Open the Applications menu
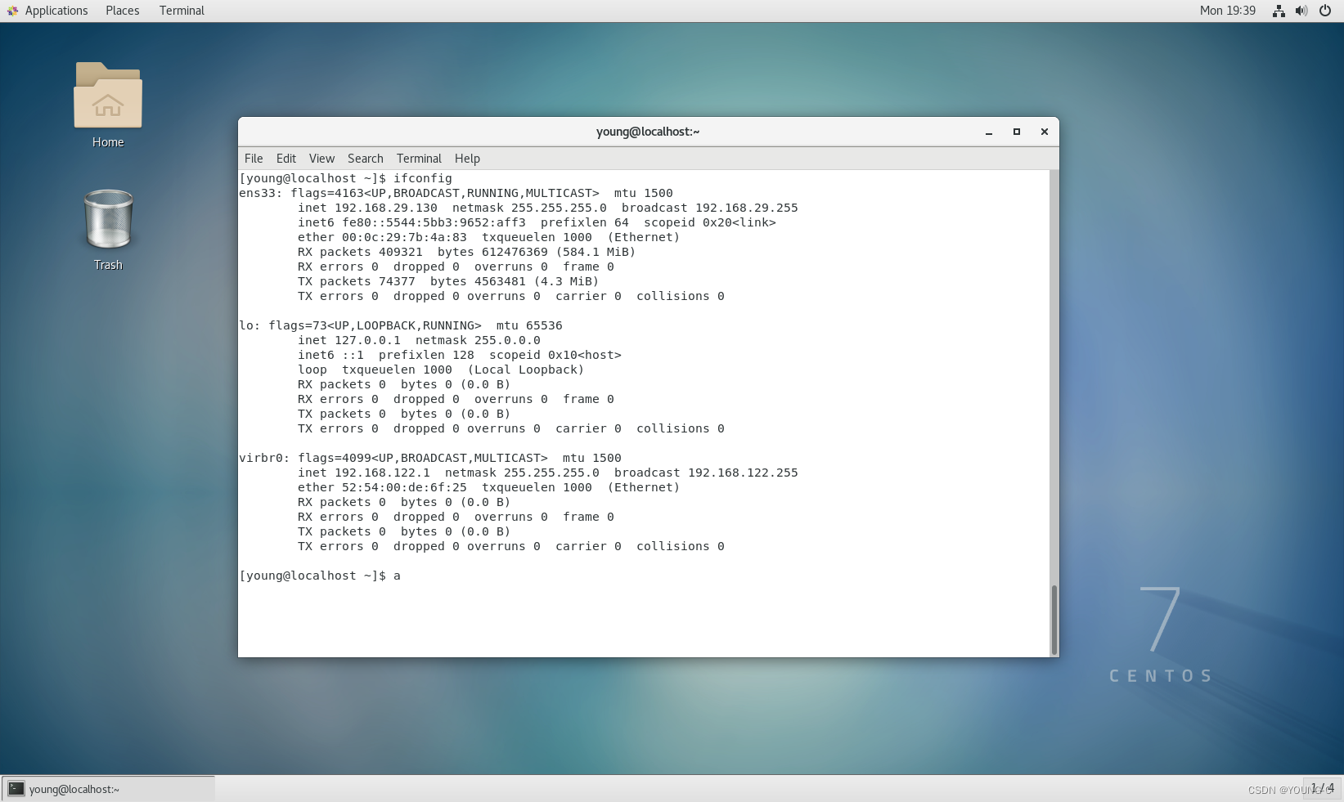Screen dimensions: 1344x802 pyautogui.click(x=56, y=10)
